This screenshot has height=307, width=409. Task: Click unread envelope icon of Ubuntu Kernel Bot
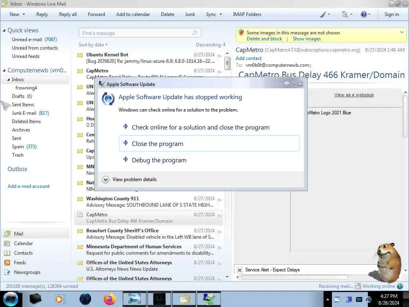[80, 55]
